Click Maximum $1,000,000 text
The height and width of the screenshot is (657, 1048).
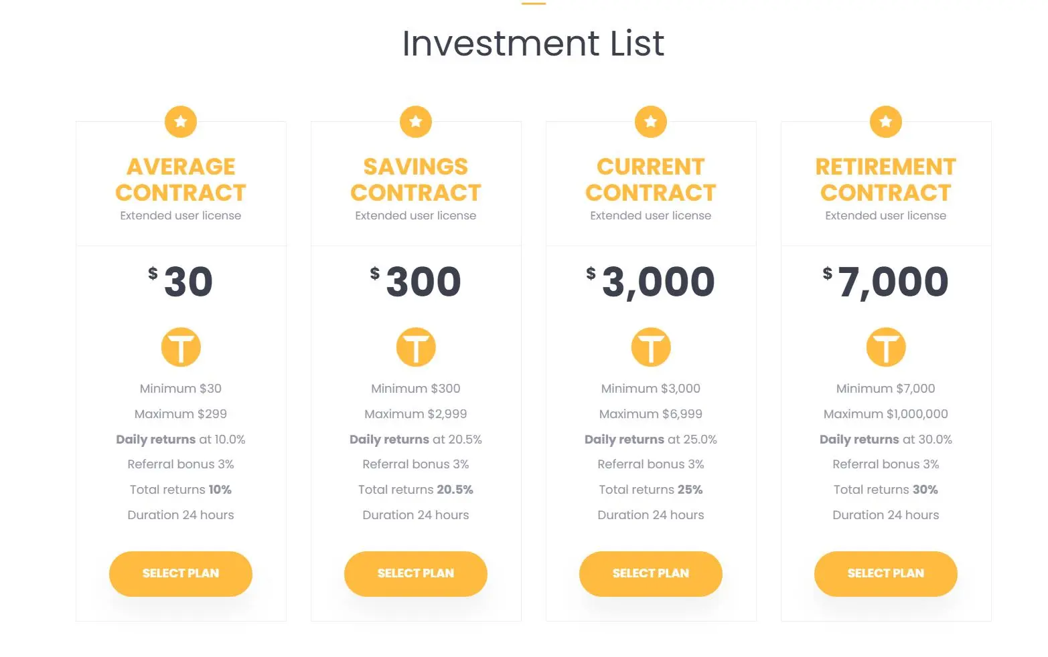pos(886,414)
